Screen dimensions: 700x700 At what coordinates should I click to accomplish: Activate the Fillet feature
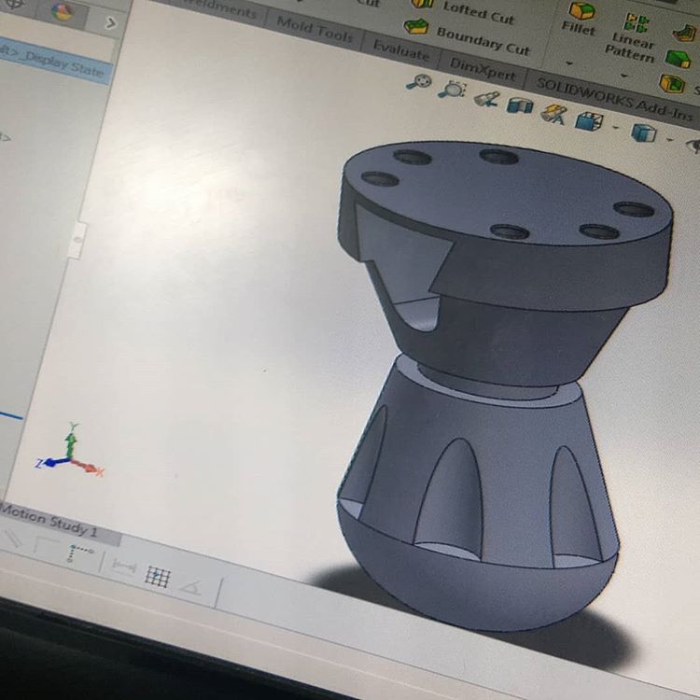tap(580, 20)
